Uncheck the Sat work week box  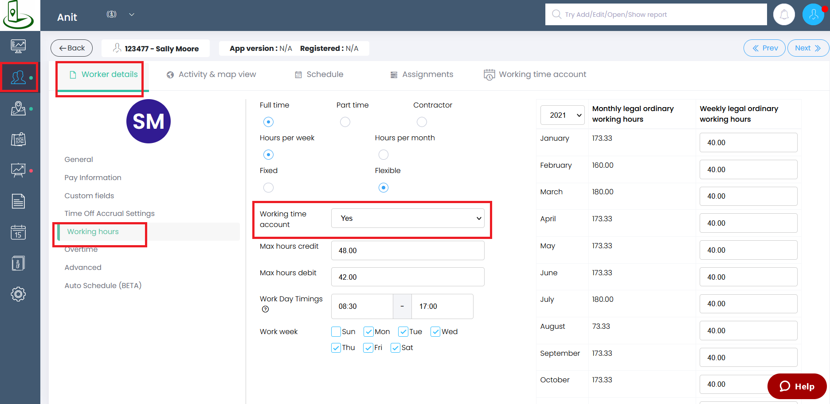pos(395,348)
